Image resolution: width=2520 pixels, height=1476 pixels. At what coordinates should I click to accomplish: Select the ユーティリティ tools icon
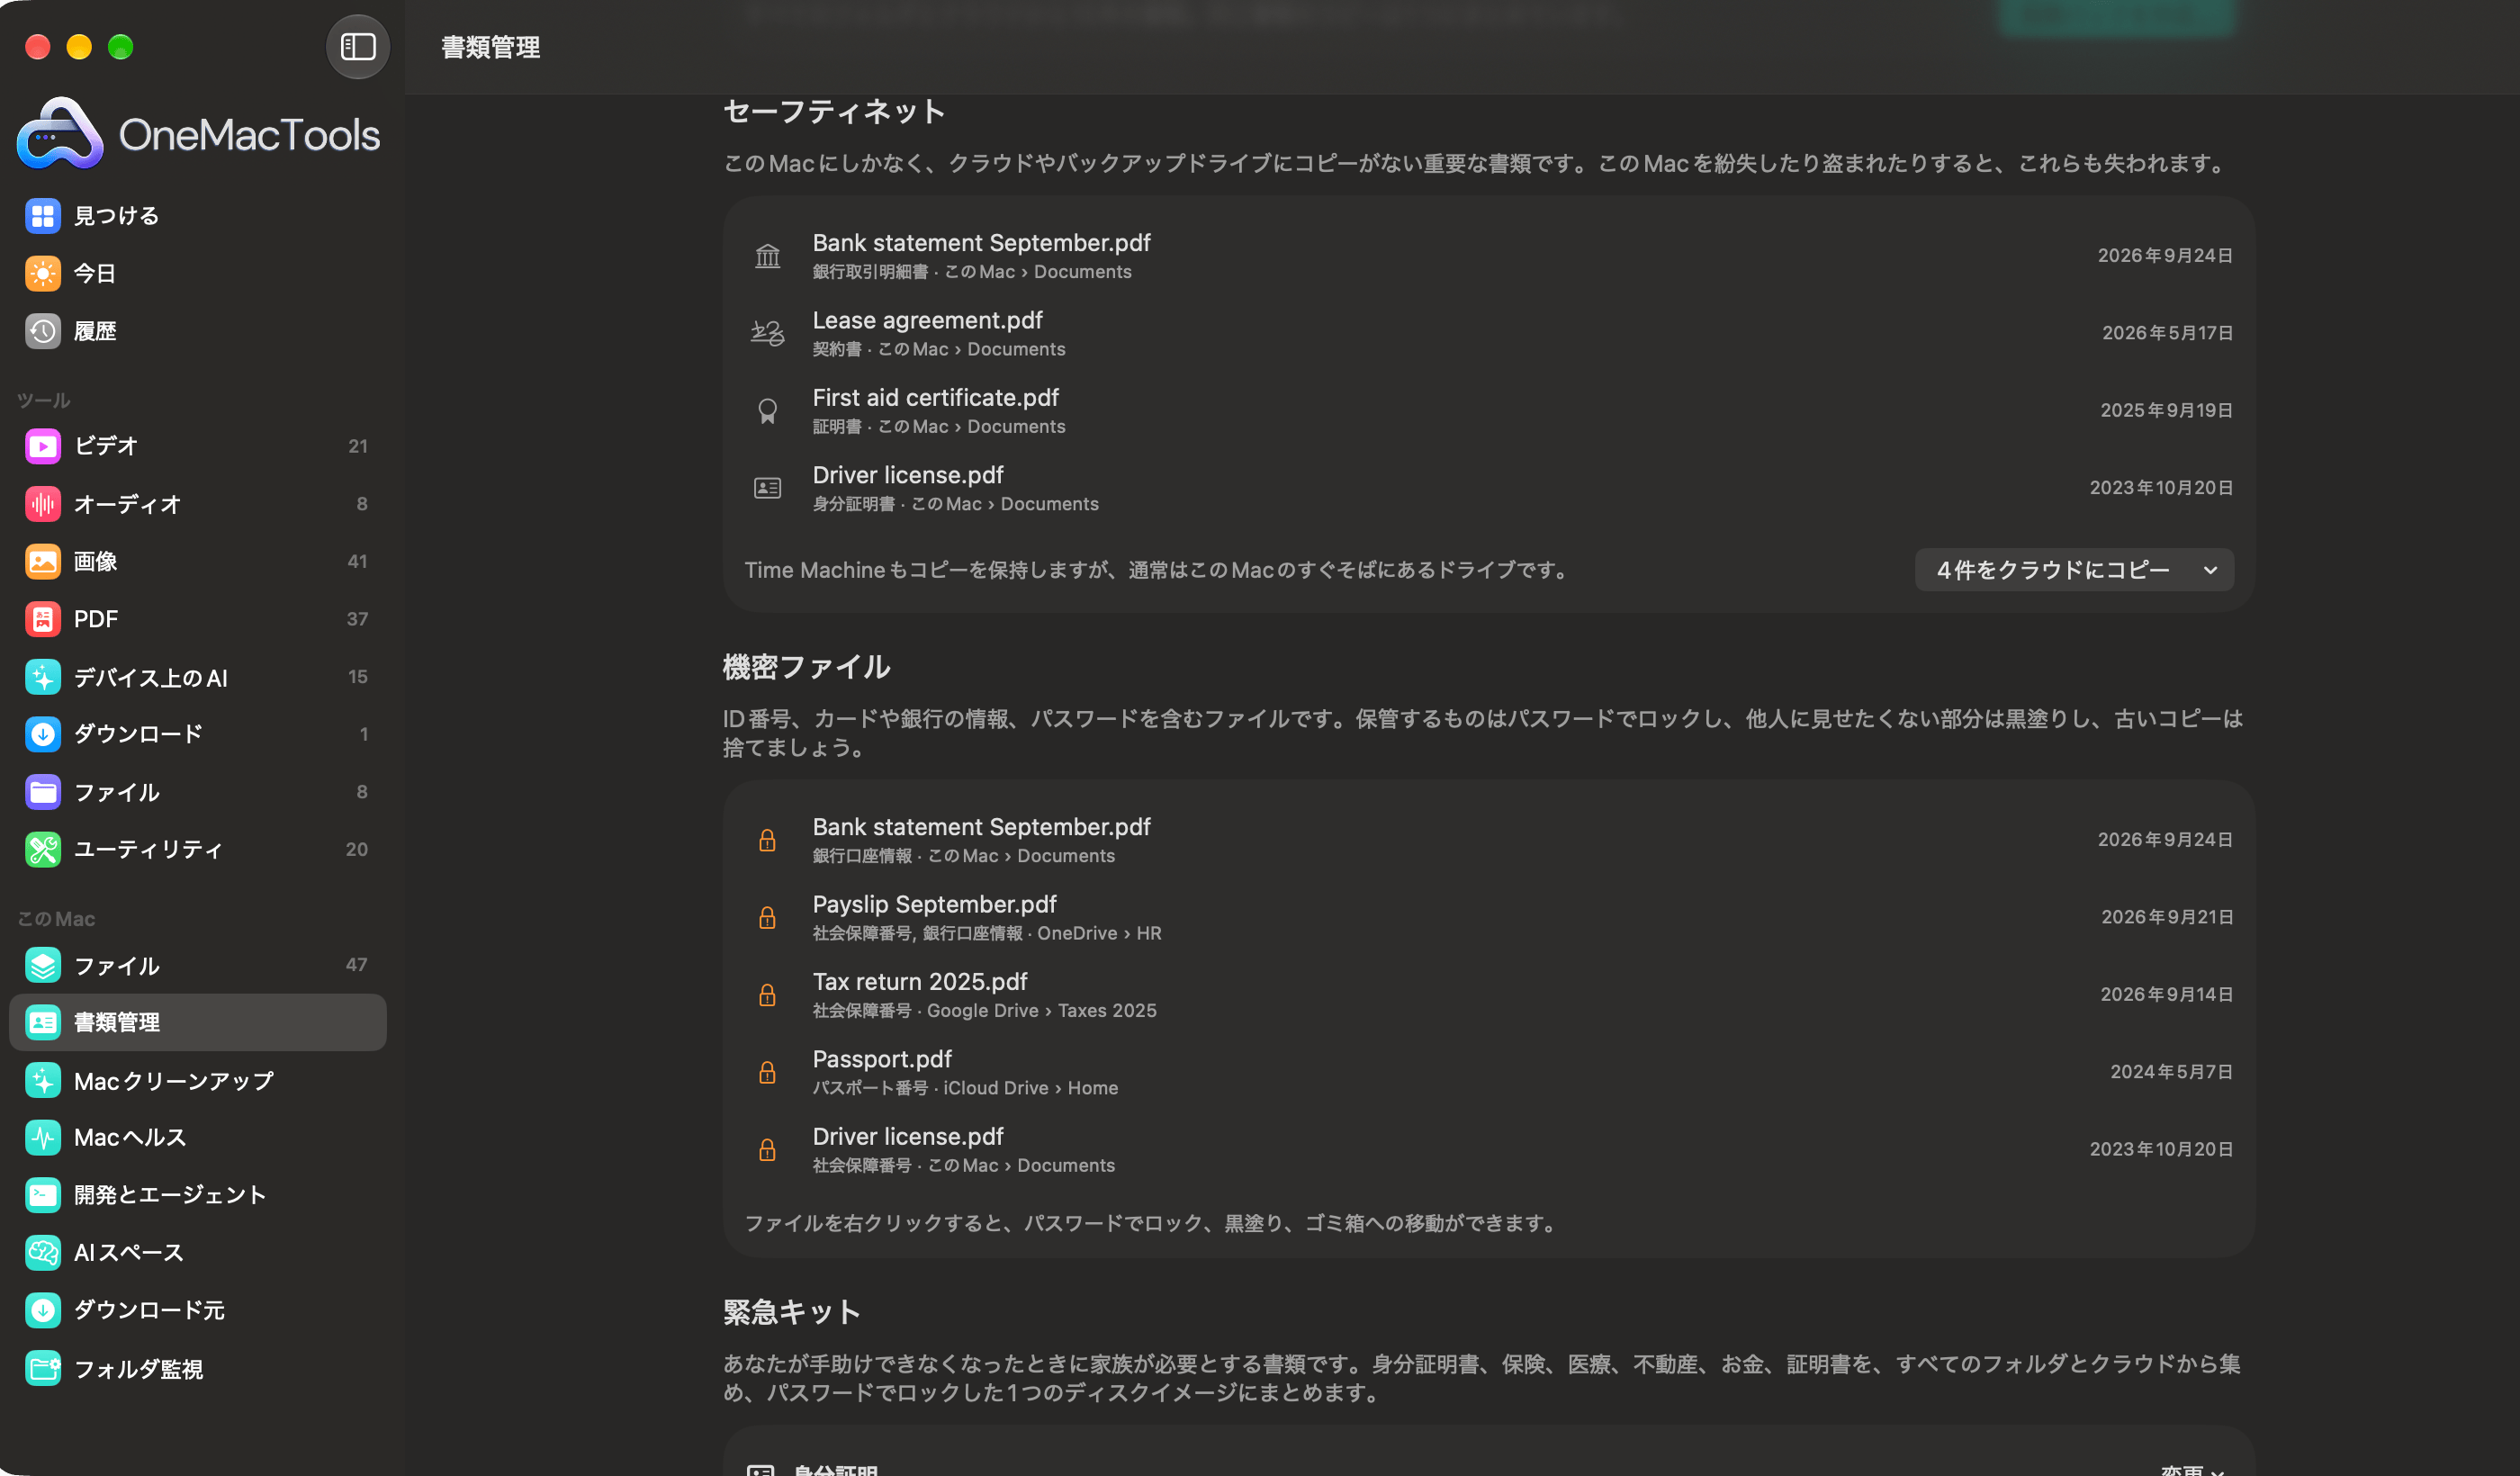[43, 850]
